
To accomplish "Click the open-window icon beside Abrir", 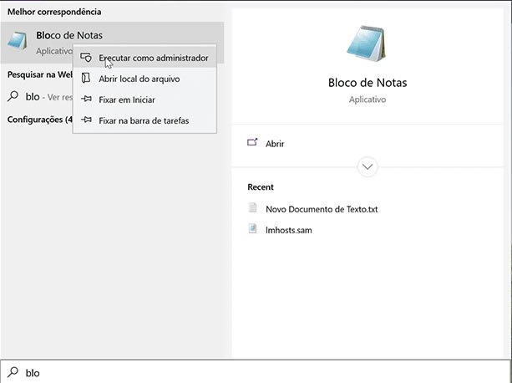I will point(252,142).
